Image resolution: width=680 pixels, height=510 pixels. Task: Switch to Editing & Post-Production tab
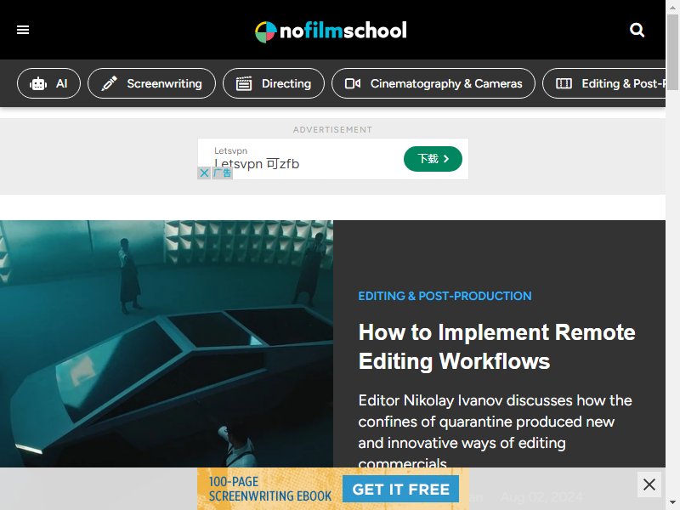(604, 83)
